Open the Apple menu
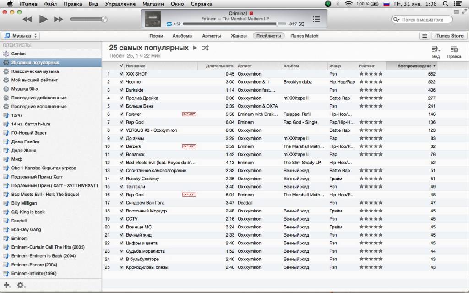Image resolution: width=469 pixels, height=293 pixels. tap(10, 4)
